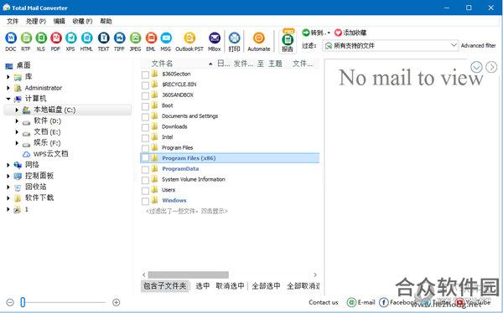Click the 取消选中 button
This screenshot has width=503, height=313.
230,285
